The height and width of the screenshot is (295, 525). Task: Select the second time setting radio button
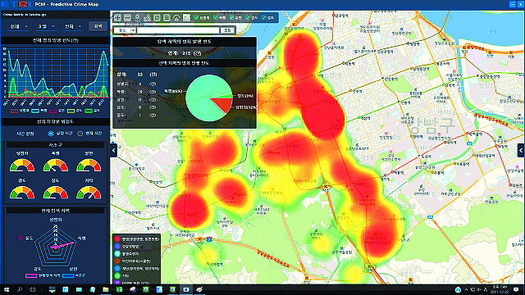(x=80, y=134)
